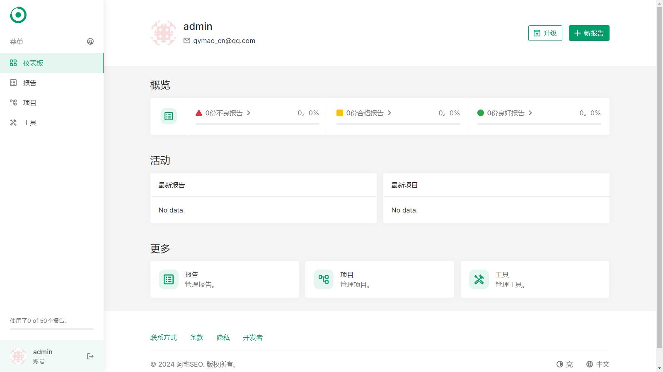Click the report usage progress bar
This screenshot has height=372, width=663.
[52, 329]
